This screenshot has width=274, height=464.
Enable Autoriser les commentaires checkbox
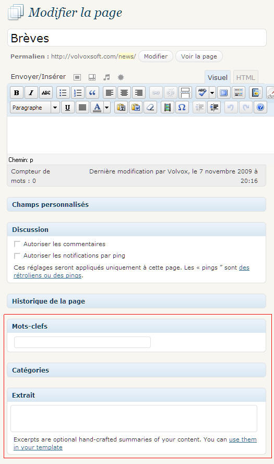tap(17, 244)
